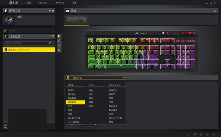Click the up arrow key on the keyboard
The width and height of the screenshot is (221, 137).
pyautogui.click(x=167, y=61)
